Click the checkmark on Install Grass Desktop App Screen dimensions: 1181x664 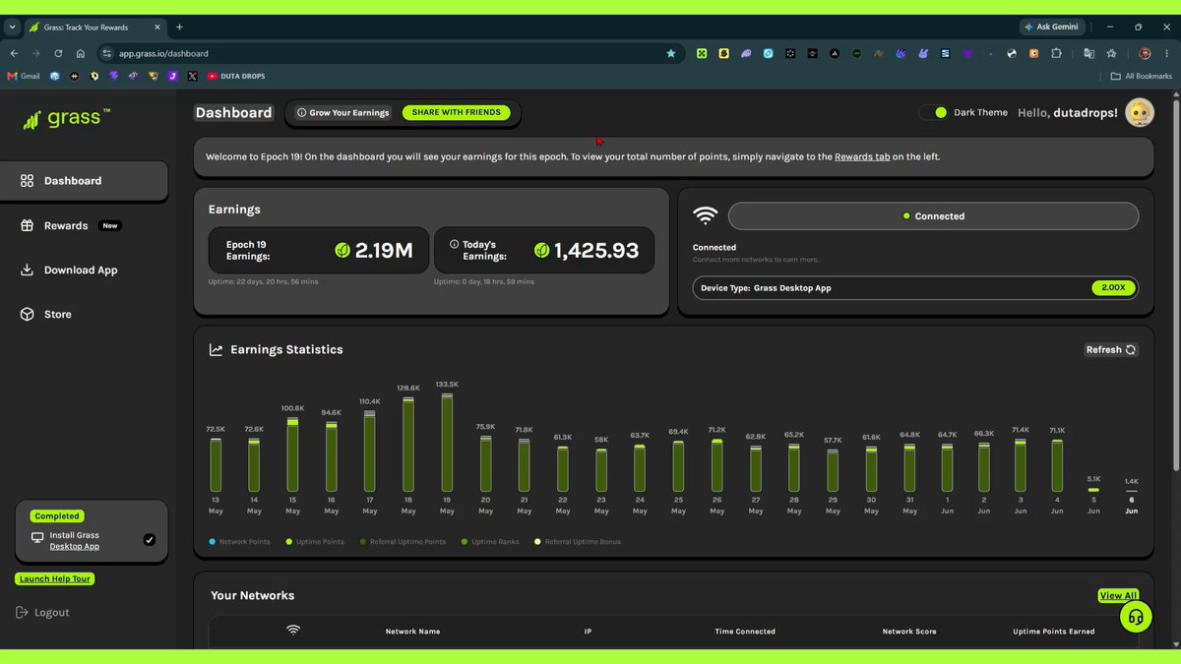[149, 540]
